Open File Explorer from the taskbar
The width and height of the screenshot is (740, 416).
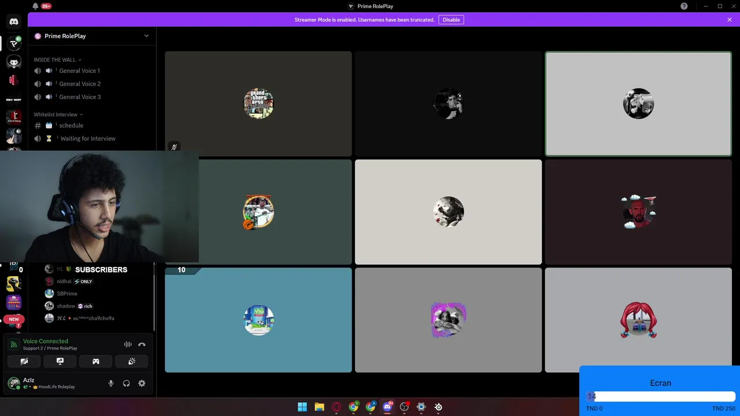pos(319,407)
